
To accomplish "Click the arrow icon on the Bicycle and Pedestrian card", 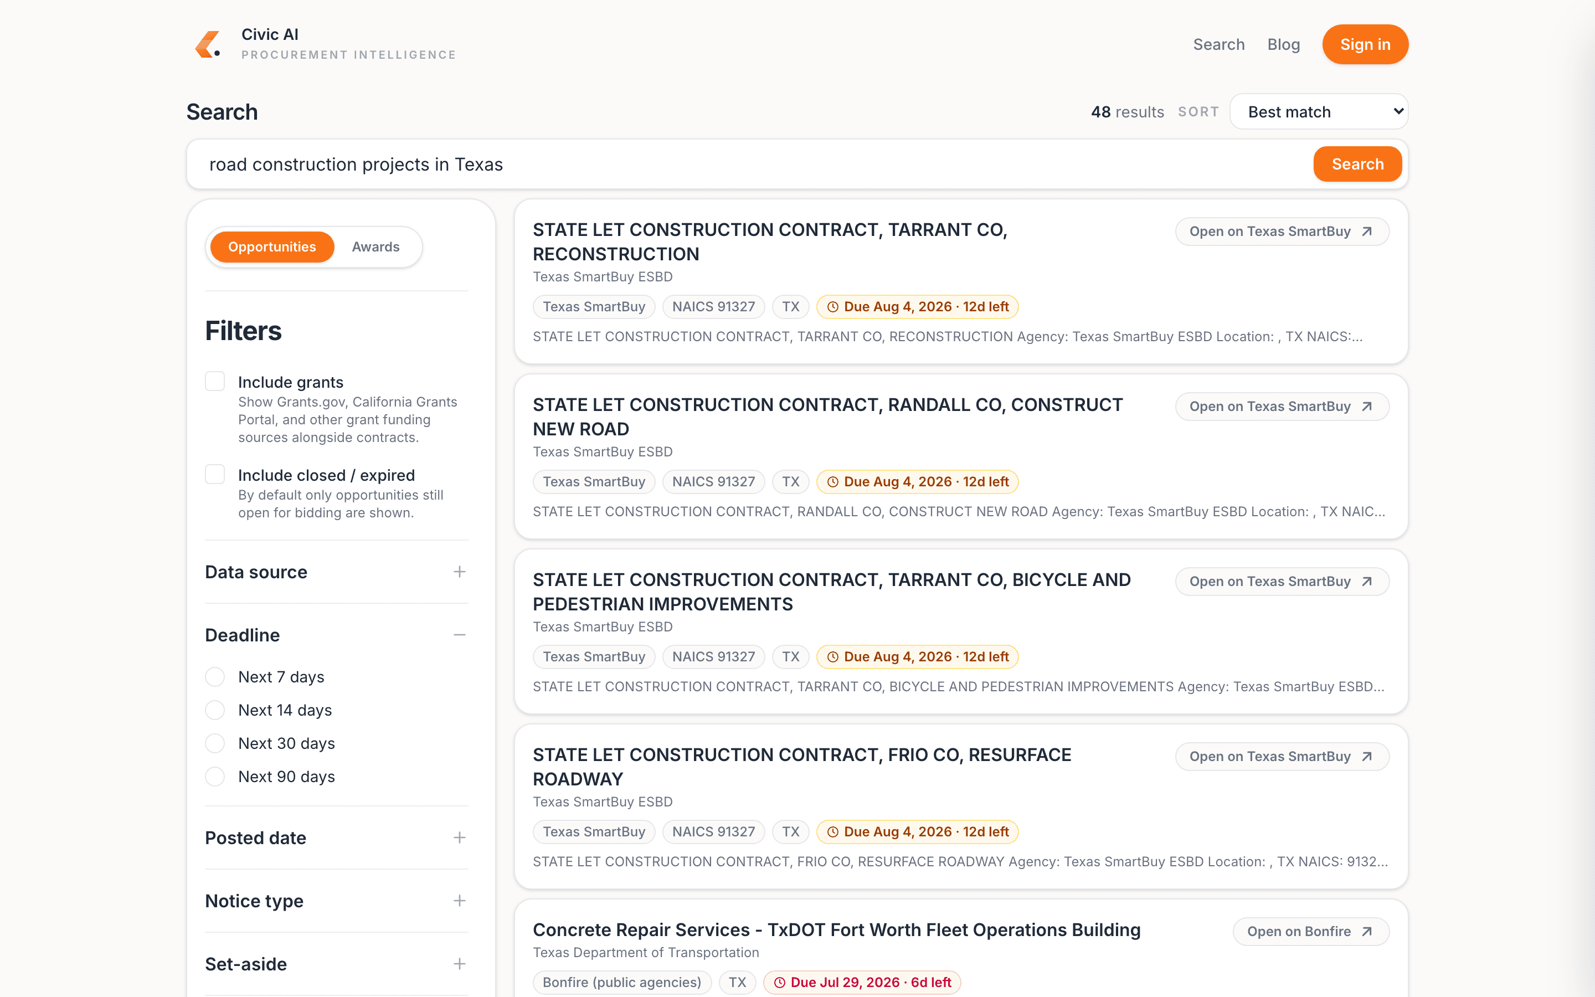I will (1367, 582).
